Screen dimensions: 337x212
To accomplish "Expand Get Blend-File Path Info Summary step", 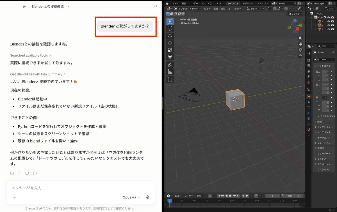I will 38,74.
